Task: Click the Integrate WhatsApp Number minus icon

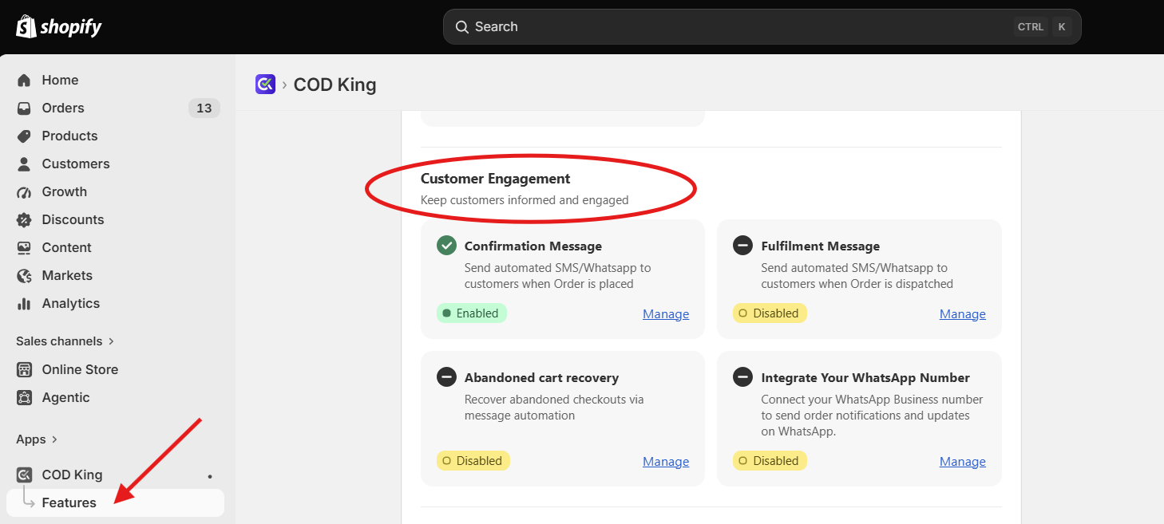Action: pyautogui.click(x=742, y=377)
